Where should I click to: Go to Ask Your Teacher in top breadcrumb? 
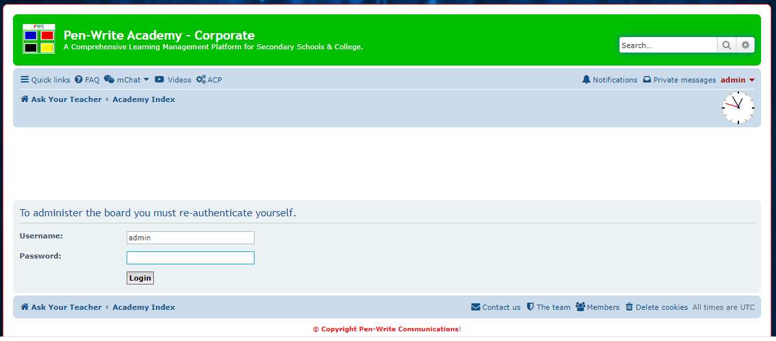tap(61, 99)
